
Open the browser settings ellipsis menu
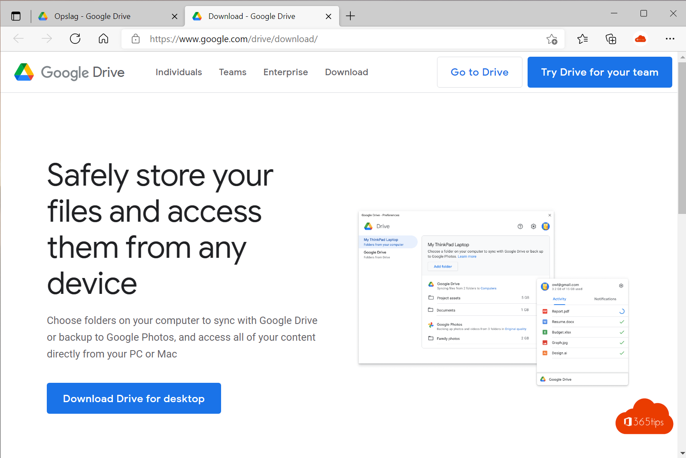click(x=670, y=39)
